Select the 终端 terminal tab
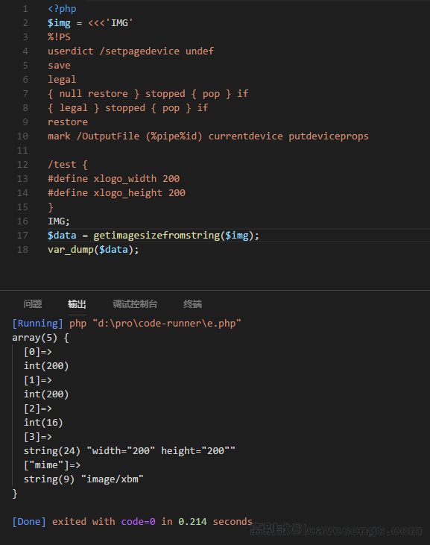This screenshot has height=545, width=430. (x=192, y=304)
